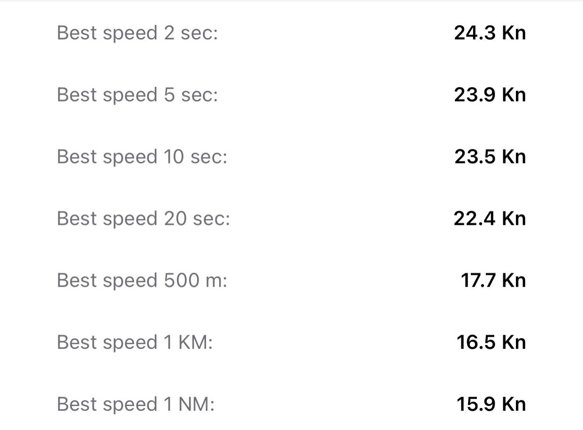The width and height of the screenshot is (583, 430).
Task: Click the "Best speed 500 m" label
Action: point(142,281)
